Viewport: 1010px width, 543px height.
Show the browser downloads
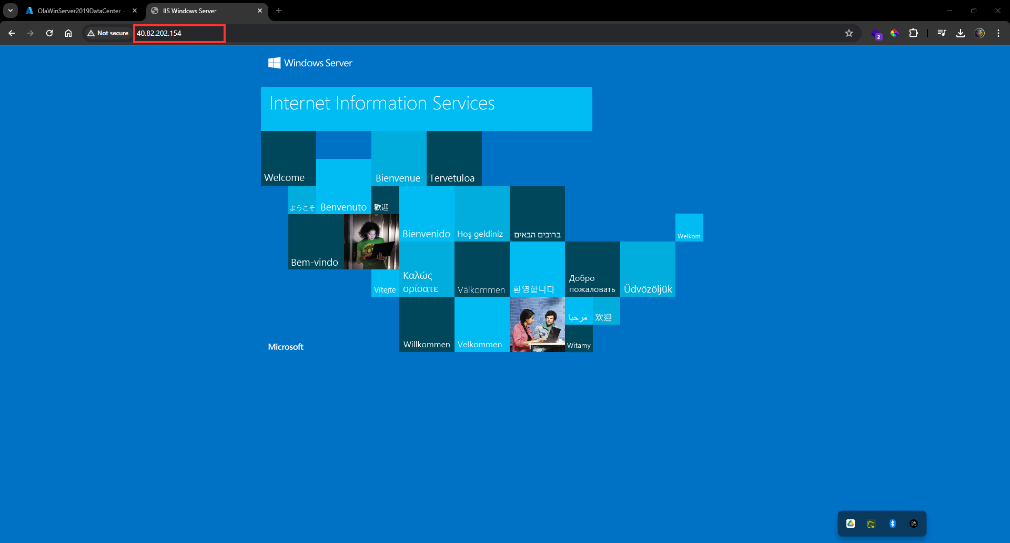tap(961, 33)
